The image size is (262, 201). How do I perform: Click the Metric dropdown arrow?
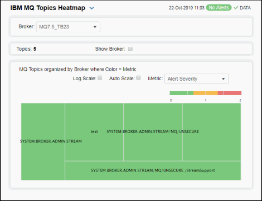pyautogui.click(x=224, y=79)
